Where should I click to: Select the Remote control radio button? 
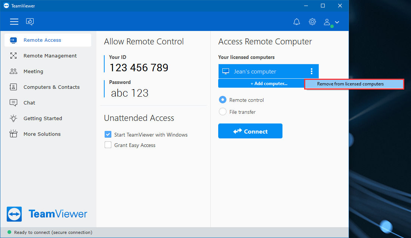[x=223, y=100]
